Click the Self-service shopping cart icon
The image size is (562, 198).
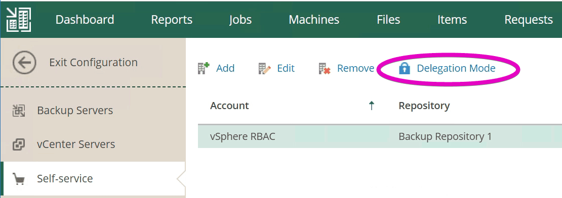(19, 178)
